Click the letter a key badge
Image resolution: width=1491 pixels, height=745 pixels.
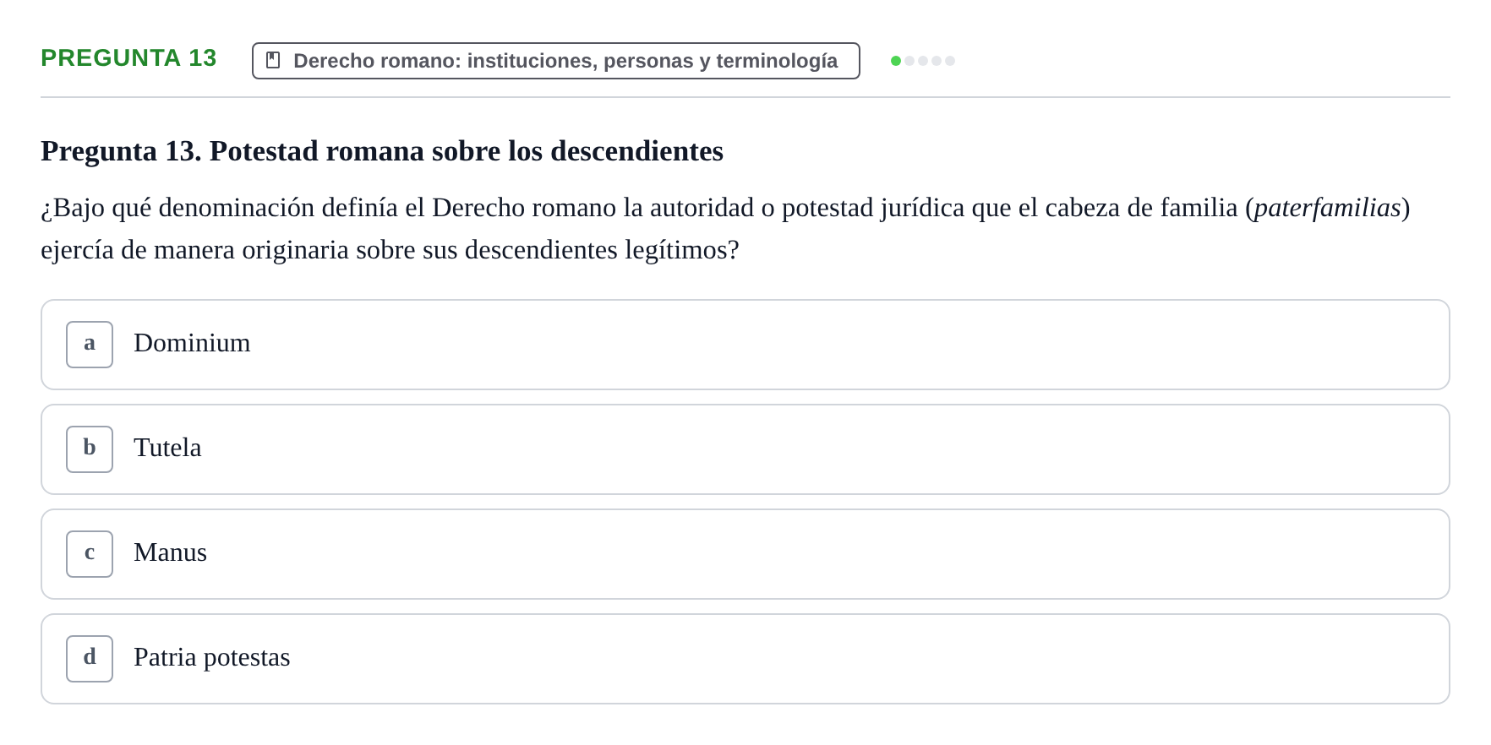click(90, 345)
